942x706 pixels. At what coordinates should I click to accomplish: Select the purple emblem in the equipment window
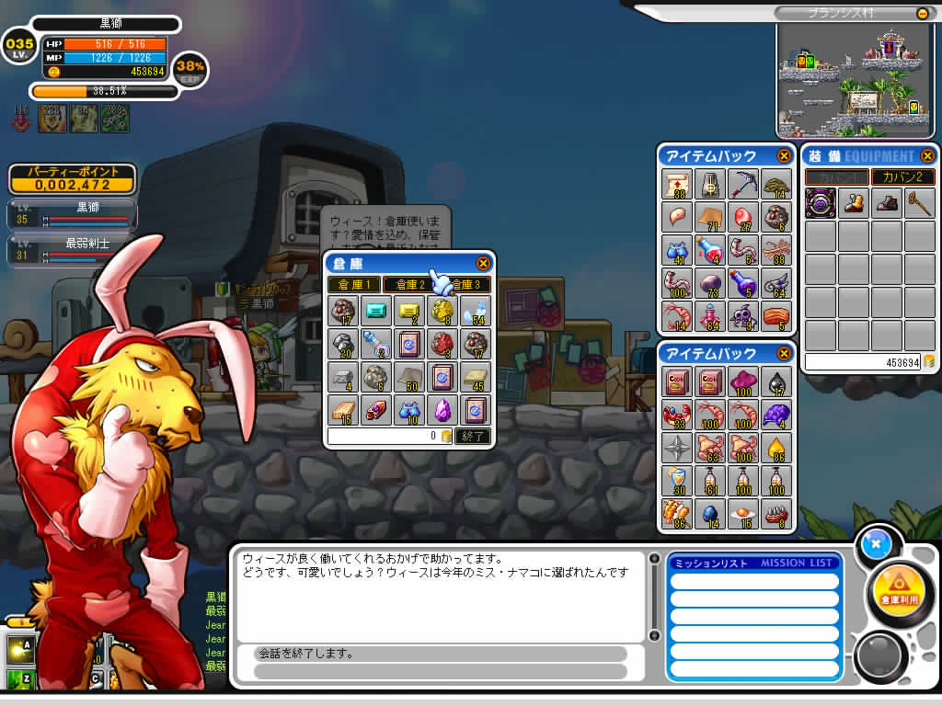click(x=820, y=203)
